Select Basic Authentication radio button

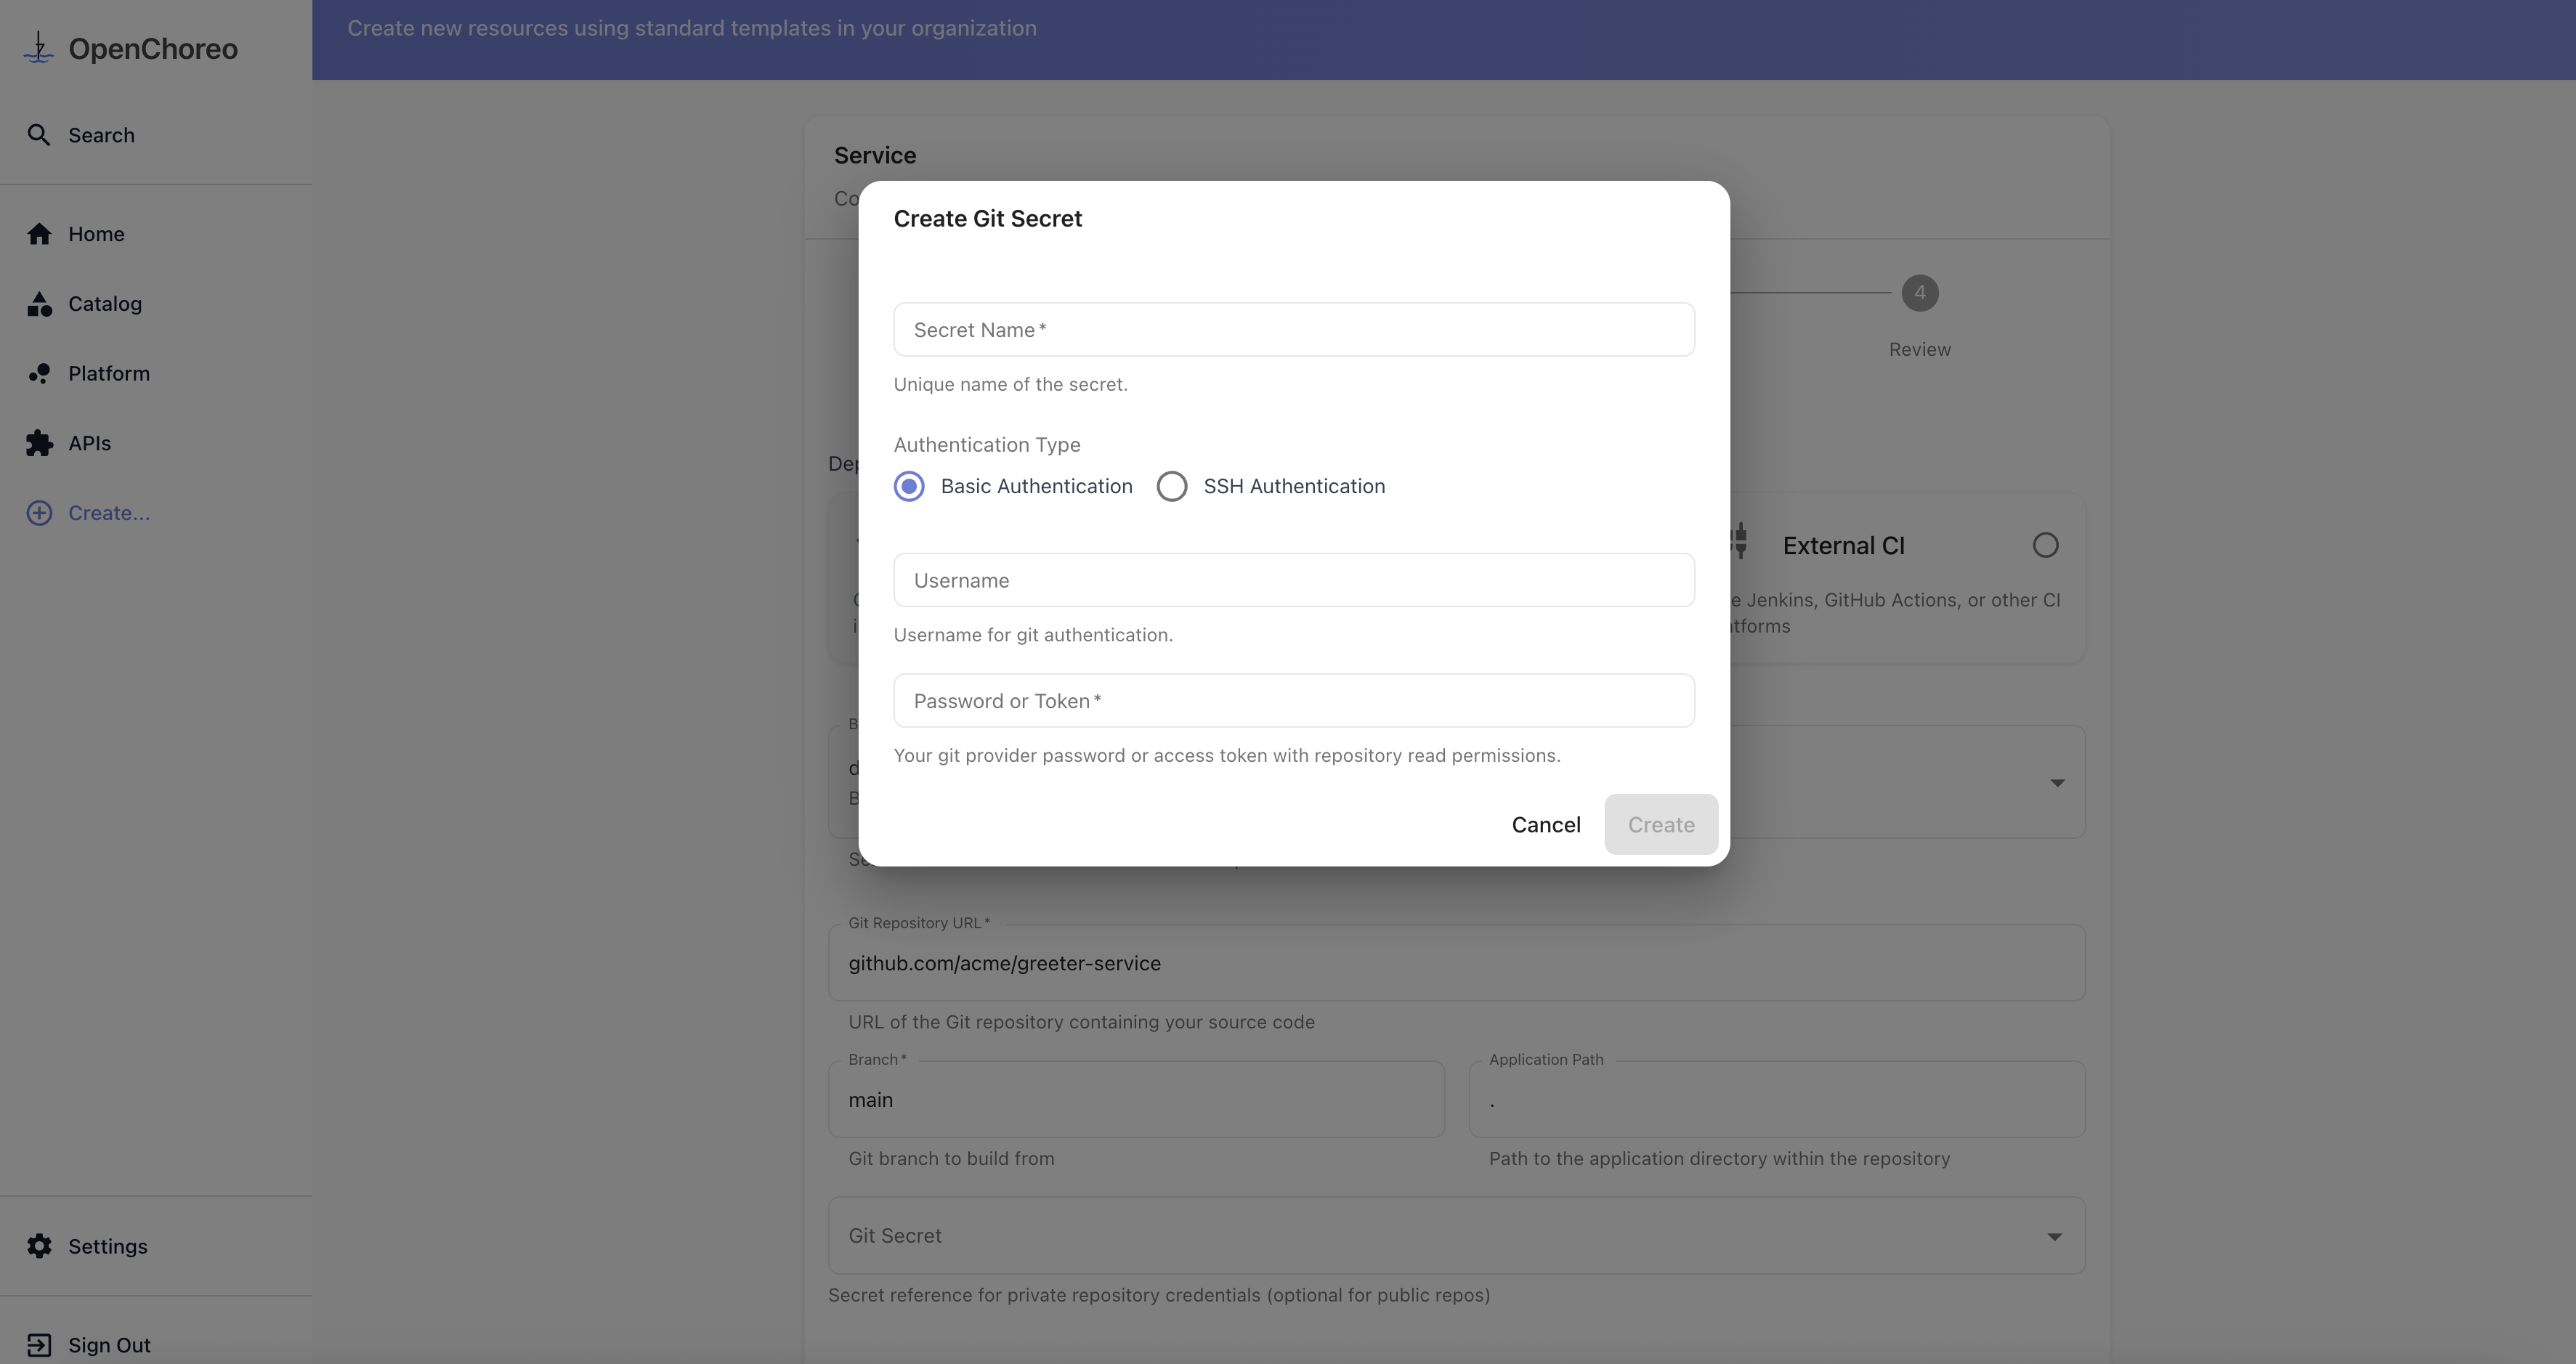coord(909,486)
